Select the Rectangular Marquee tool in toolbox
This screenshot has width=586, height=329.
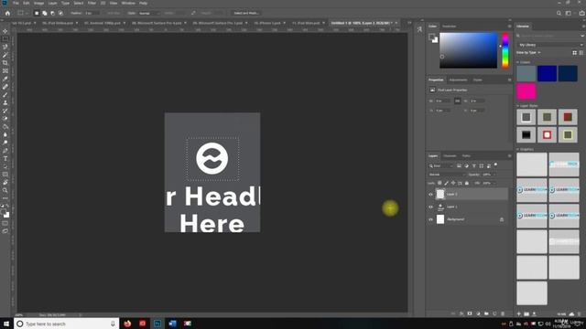[5, 38]
